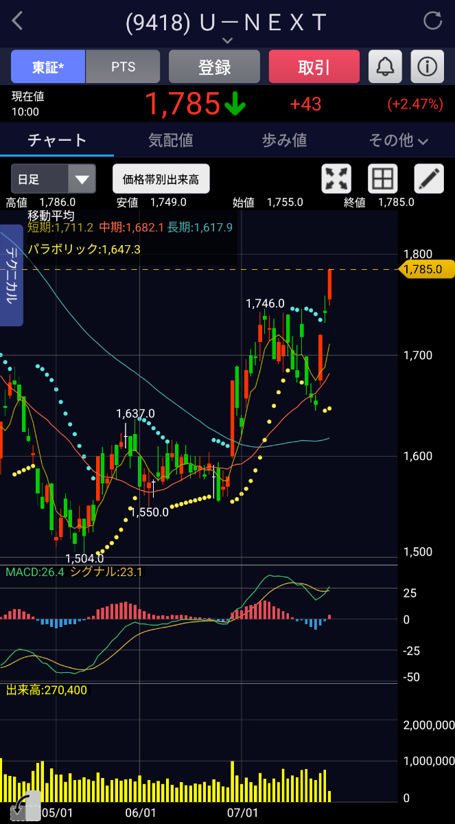Tap the 1,785.0 current price marker
The image size is (455, 824).
[425, 269]
